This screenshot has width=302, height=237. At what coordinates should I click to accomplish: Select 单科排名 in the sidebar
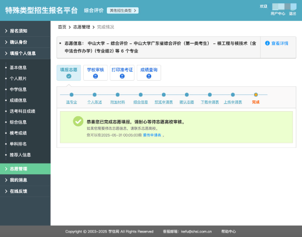click(18, 144)
